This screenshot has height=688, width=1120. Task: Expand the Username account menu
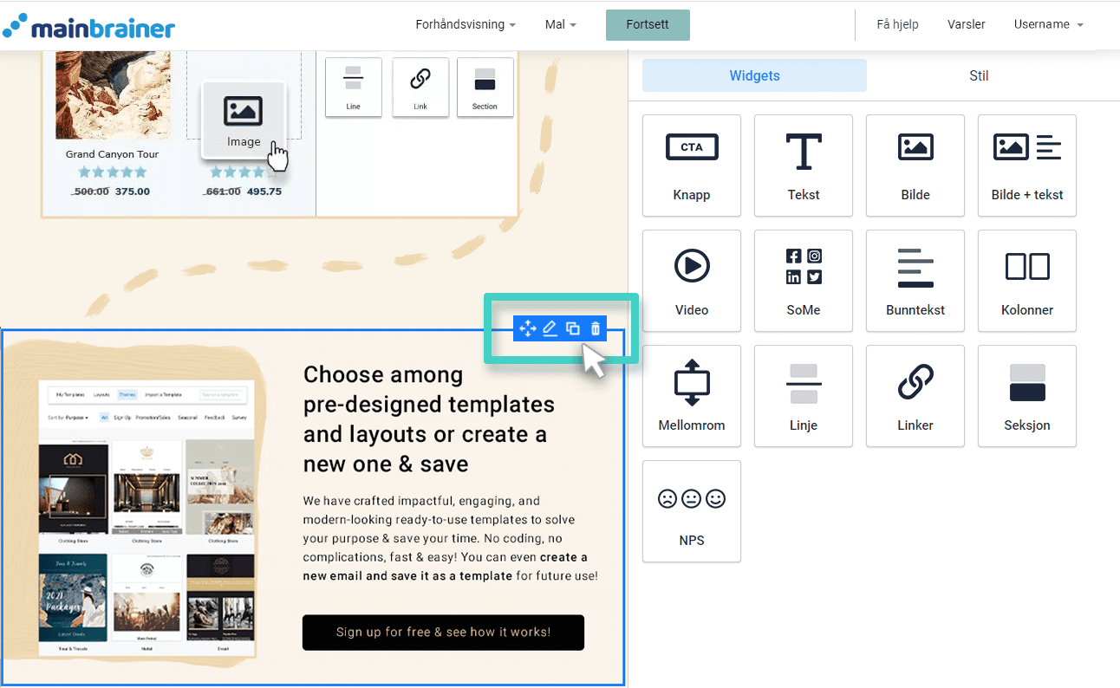(1048, 24)
